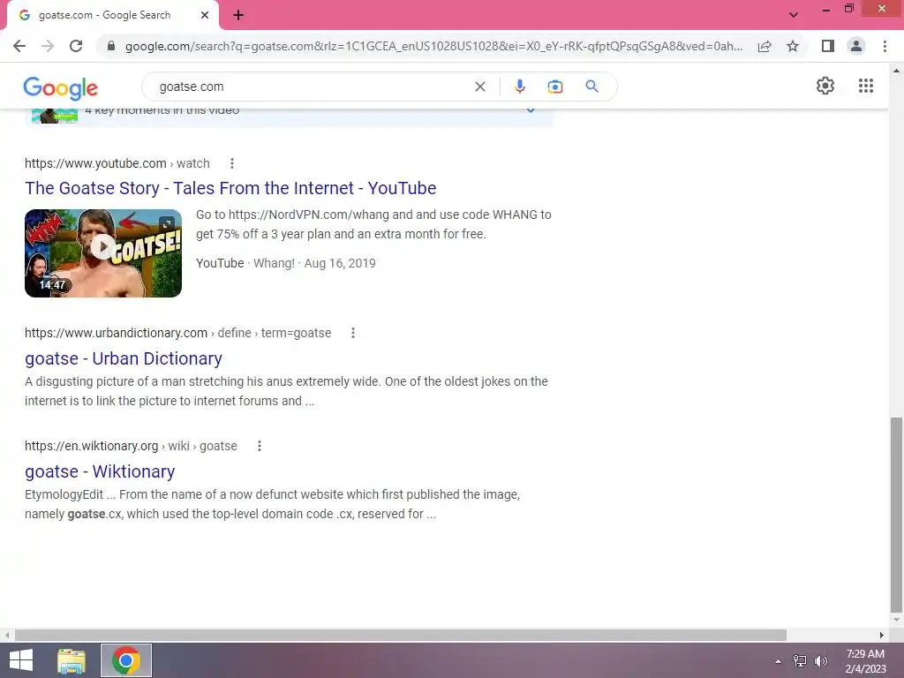
Task: Click the forward navigation arrow
Action: click(48, 46)
